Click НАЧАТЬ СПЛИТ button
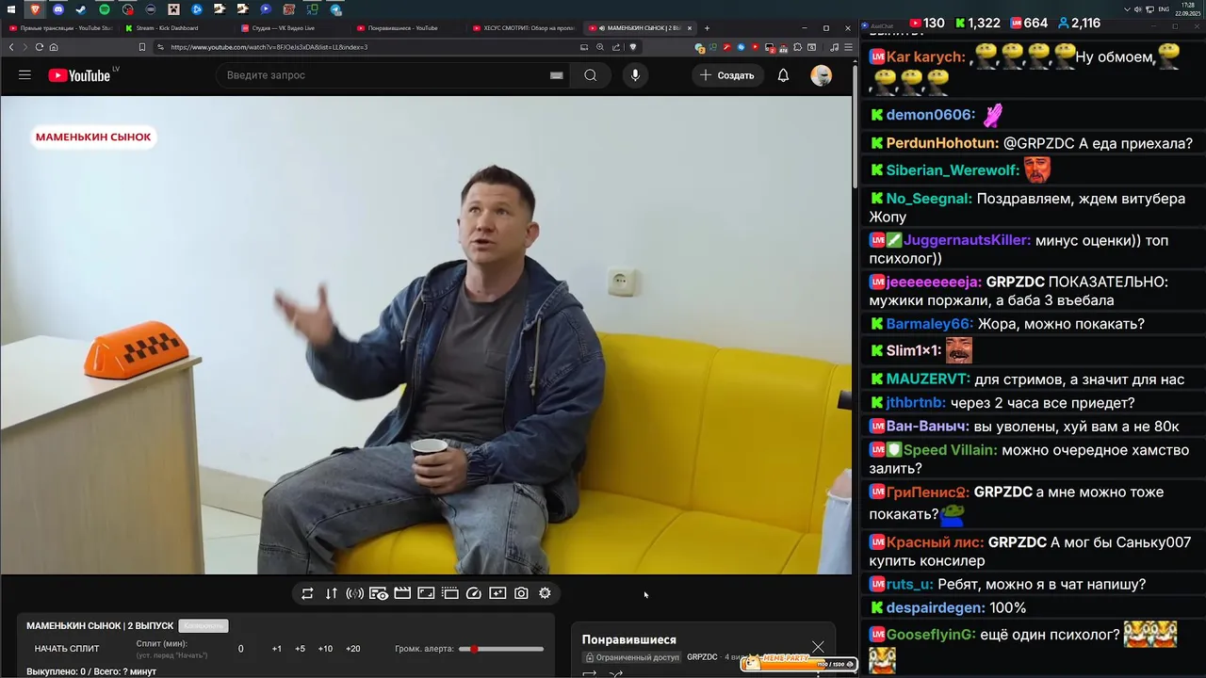The image size is (1206, 678). (67, 649)
